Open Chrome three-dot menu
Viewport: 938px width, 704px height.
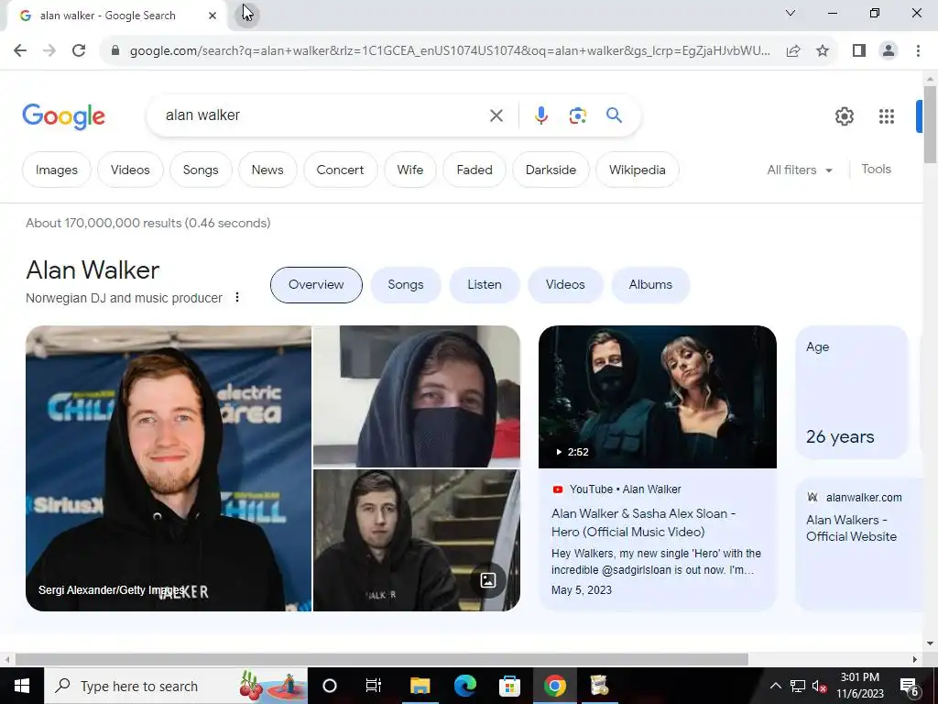918,51
